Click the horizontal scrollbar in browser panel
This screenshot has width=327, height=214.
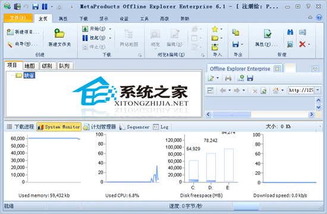pyautogui.click(x=231, y=114)
